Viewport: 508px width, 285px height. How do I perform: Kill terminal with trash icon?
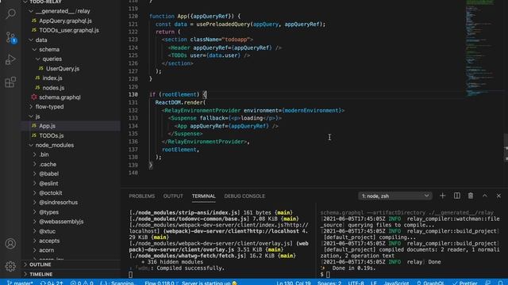pyautogui.click(x=471, y=196)
